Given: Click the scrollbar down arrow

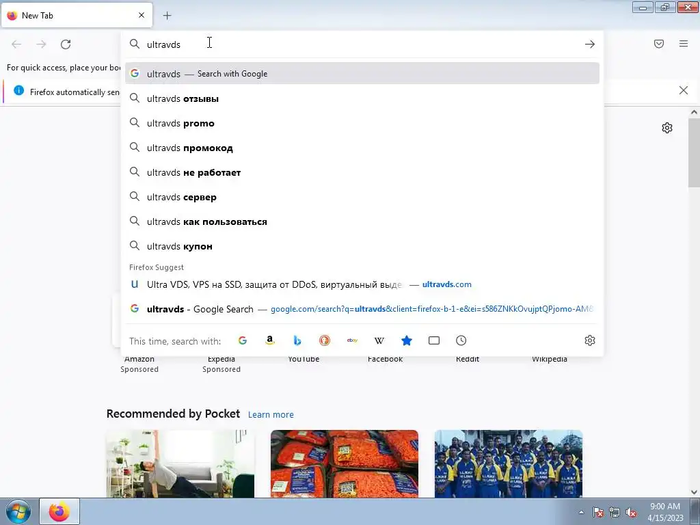Looking at the screenshot, I should (694, 492).
